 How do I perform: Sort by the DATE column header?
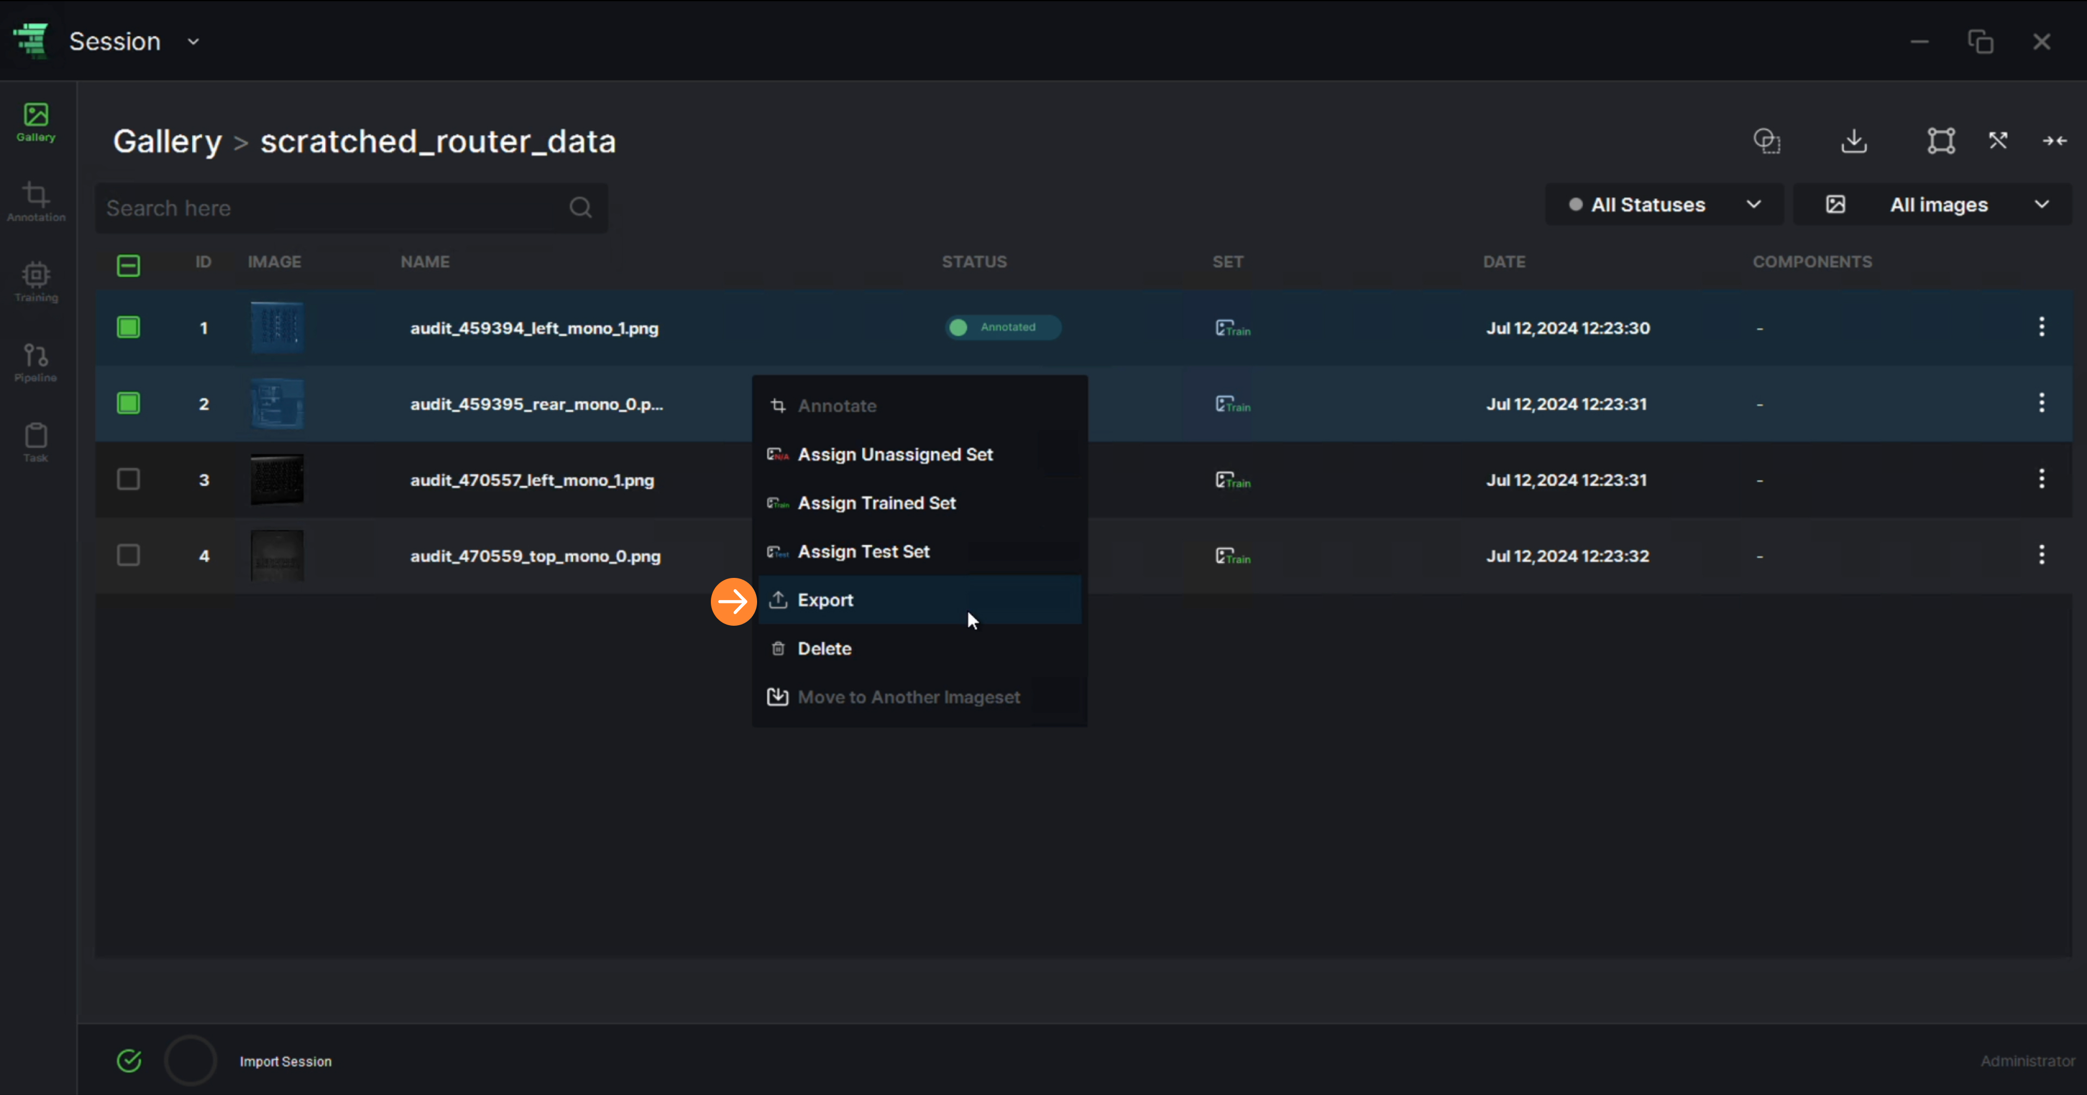pyautogui.click(x=1504, y=262)
